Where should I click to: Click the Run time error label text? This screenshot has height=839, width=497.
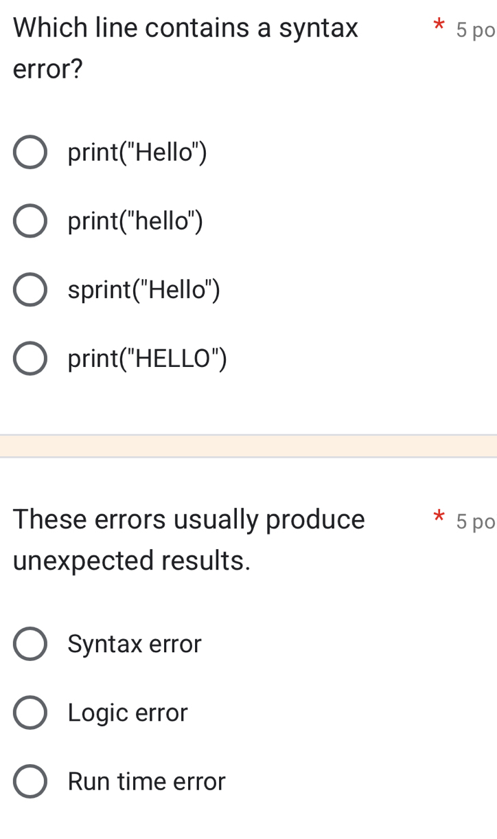pos(146,781)
